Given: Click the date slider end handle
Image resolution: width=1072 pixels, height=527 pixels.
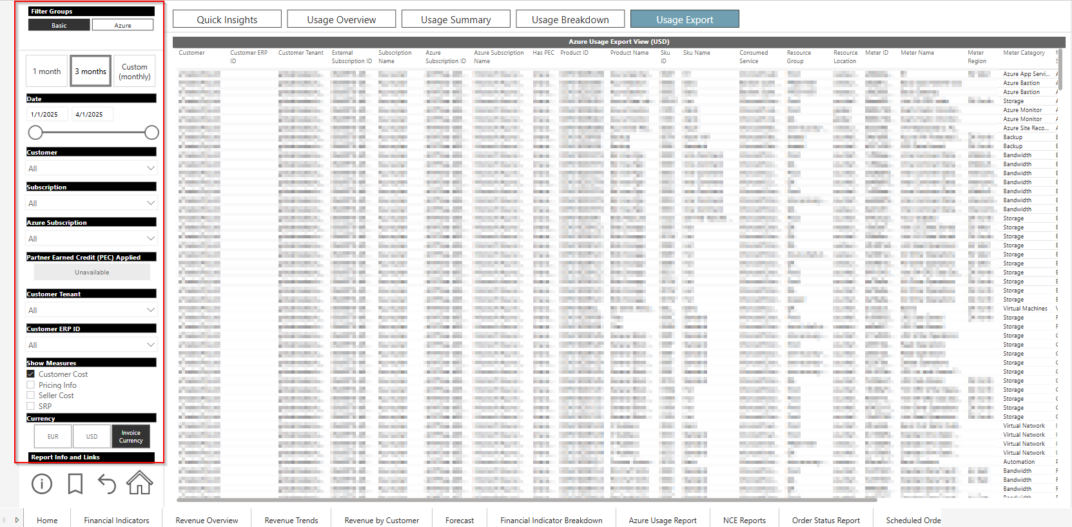Looking at the screenshot, I should [x=151, y=133].
